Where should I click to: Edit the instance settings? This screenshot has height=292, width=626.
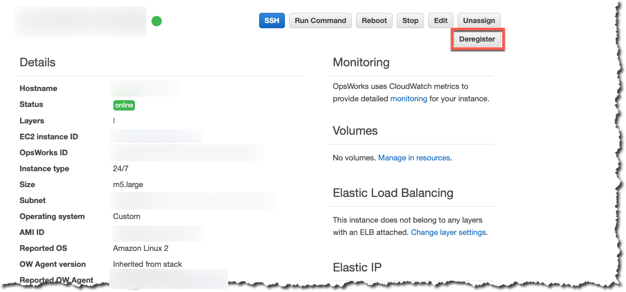coord(441,21)
